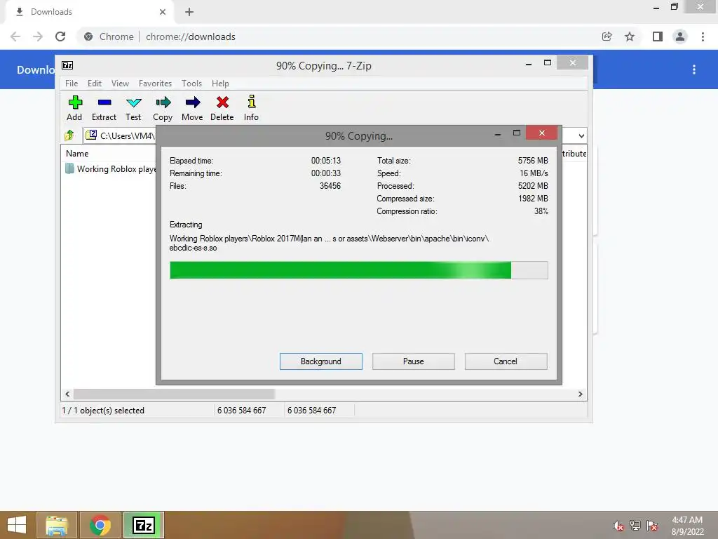Click the 7-Zip taskbar icon
This screenshot has width=718, height=539.
[x=144, y=525]
